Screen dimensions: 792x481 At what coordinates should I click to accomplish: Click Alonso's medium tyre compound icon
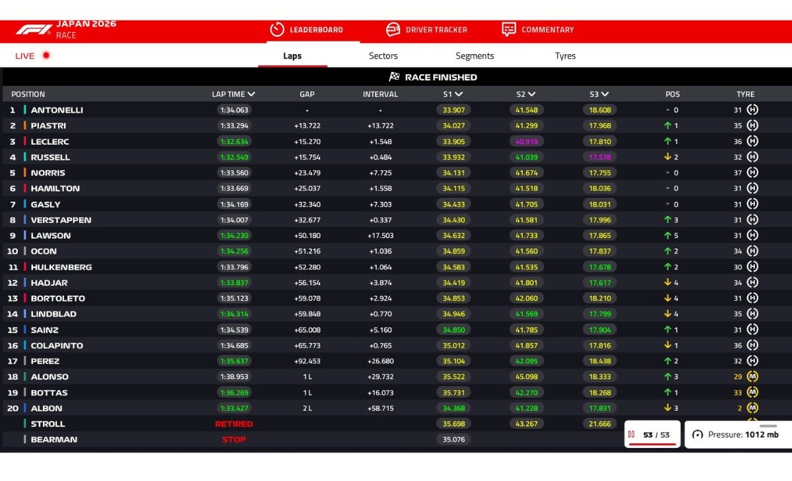point(752,377)
